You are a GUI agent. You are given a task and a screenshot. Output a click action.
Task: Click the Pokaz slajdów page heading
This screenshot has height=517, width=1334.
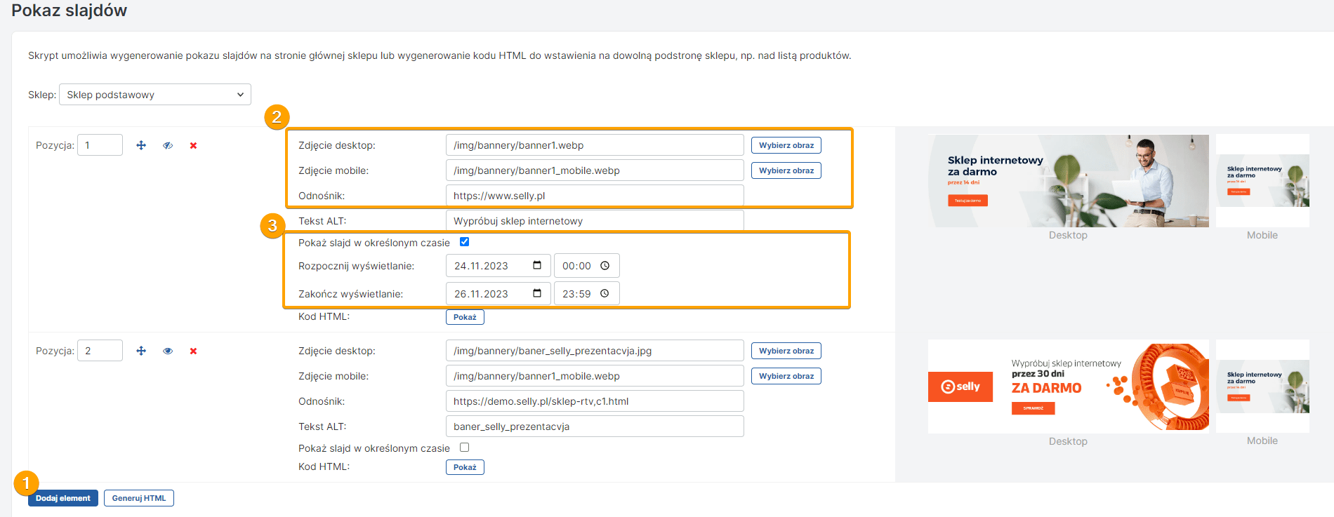(69, 11)
